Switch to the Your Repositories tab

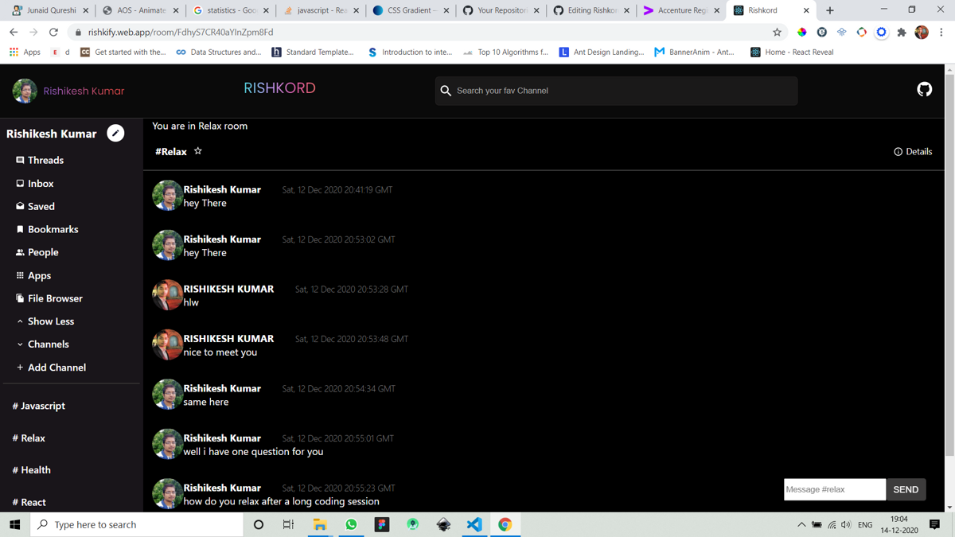[501, 10]
